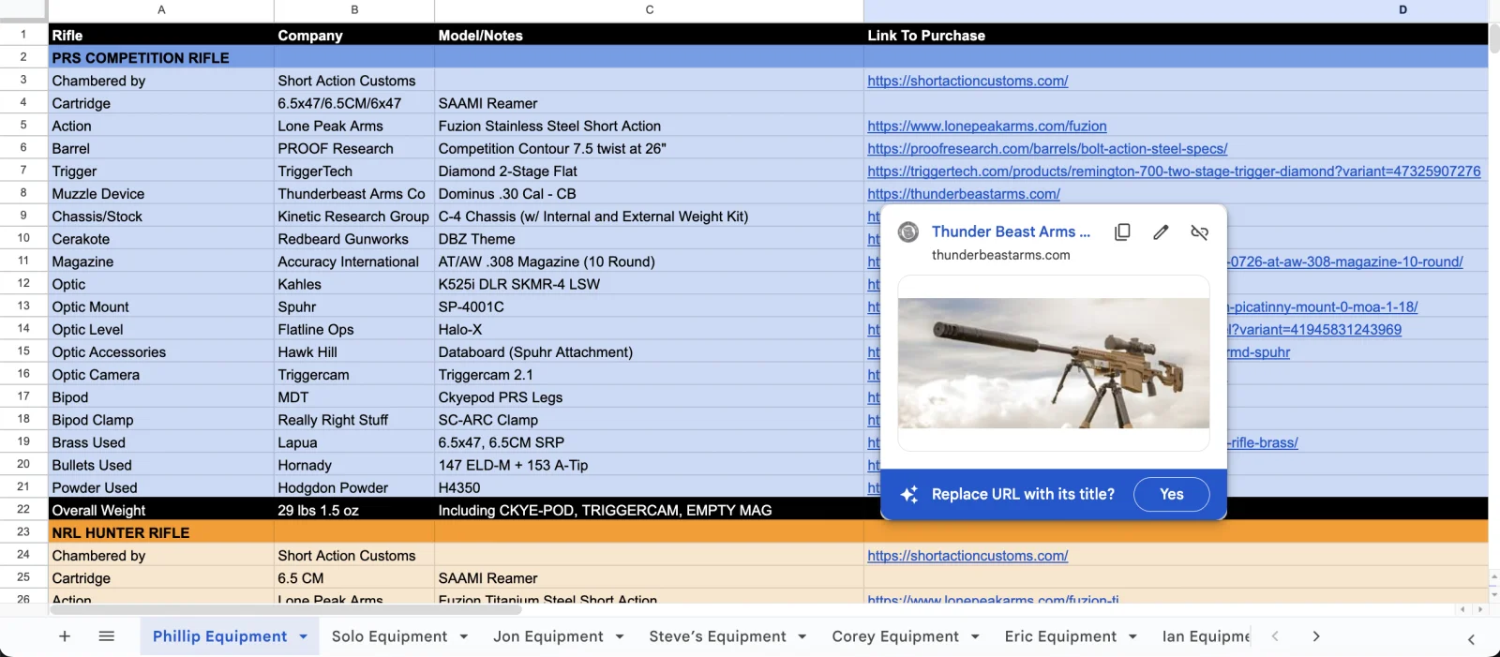Select column A header
The height and width of the screenshot is (657, 1500).
161,10
